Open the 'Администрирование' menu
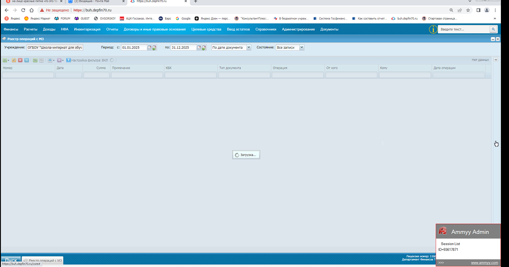This screenshot has height=267, width=509. [x=298, y=29]
